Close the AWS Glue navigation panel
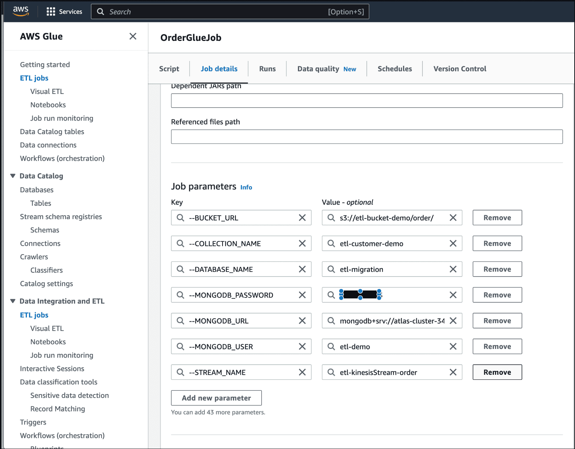Screen dimensions: 575x449 pos(133,36)
